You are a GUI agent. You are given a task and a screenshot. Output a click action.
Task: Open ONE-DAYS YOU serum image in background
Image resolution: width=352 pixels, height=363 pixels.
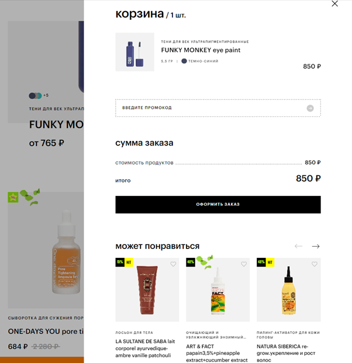point(46,250)
